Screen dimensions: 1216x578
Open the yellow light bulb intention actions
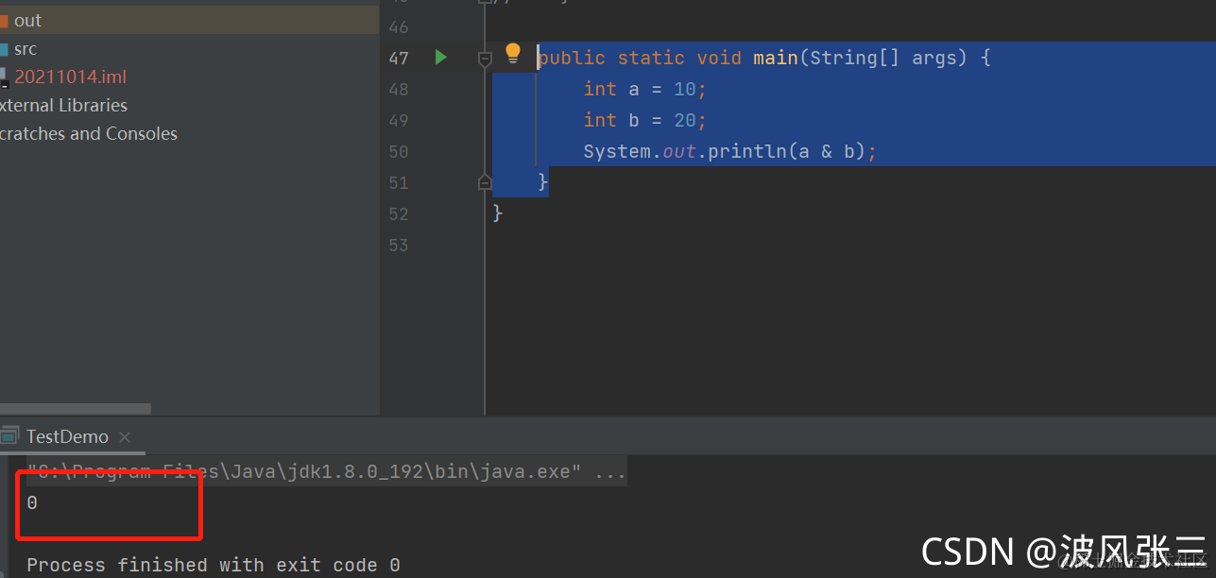513,53
